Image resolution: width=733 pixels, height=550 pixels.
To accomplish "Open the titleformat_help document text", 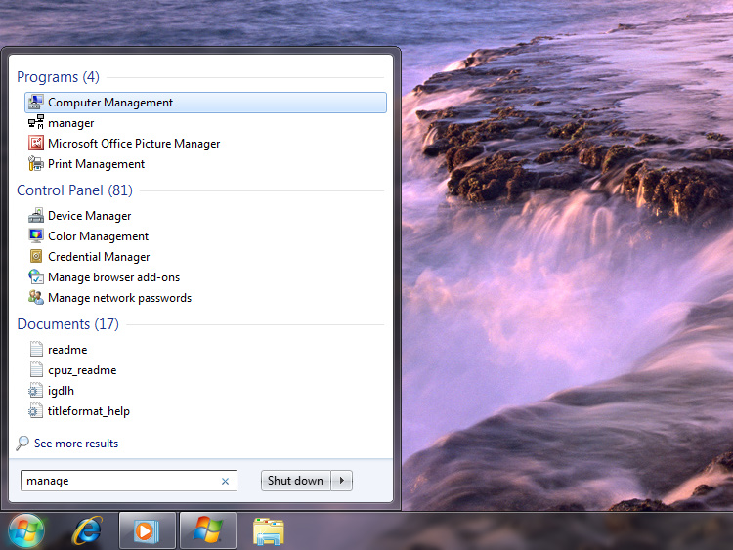I will (89, 411).
